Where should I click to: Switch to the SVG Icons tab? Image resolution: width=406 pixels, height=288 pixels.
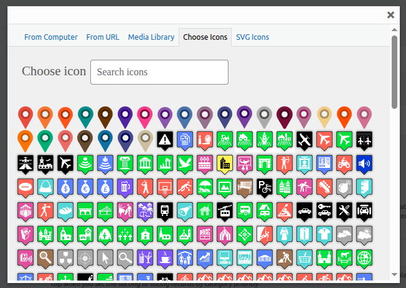[x=252, y=37]
